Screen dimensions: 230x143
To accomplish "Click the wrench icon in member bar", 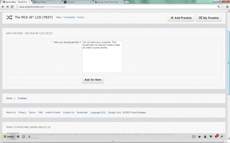I will (x=222, y=137).
